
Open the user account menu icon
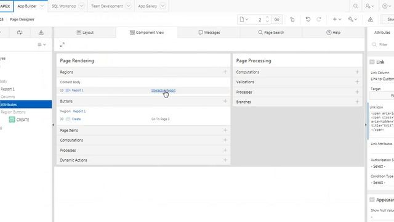[369, 6]
